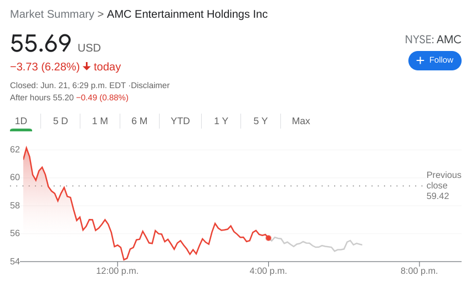Select the YTD tab
The height and width of the screenshot is (281, 471).
180,121
